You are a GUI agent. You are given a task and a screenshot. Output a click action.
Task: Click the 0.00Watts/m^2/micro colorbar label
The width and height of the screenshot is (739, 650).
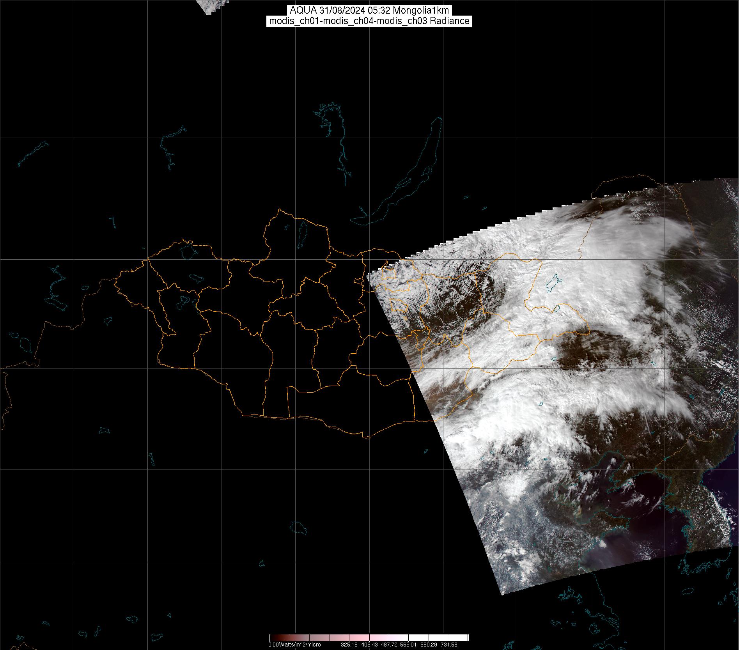(294, 645)
